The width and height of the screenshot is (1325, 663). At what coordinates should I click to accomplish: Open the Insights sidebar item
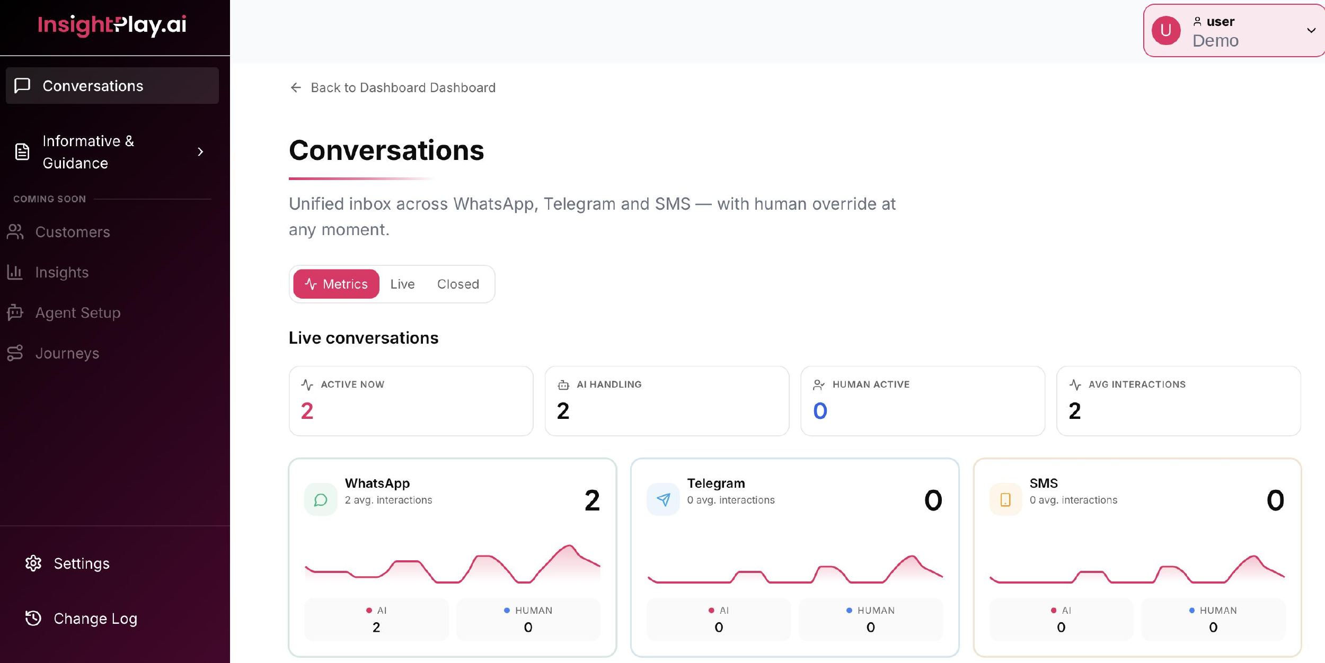click(x=62, y=272)
